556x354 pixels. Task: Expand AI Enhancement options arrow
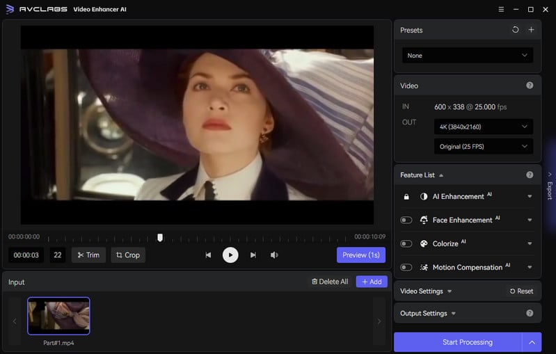[x=530, y=196]
